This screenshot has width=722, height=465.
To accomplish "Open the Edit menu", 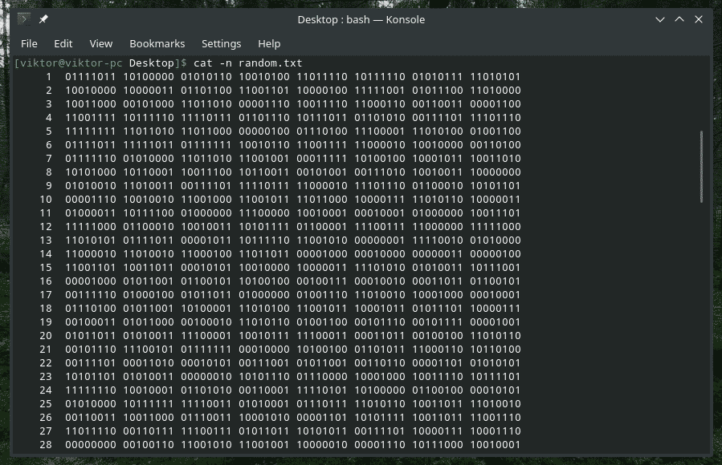I will click(63, 43).
